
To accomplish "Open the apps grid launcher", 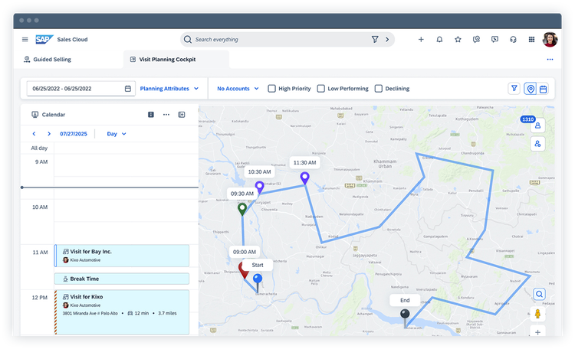I will pyautogui.click(x=531, y=39).
